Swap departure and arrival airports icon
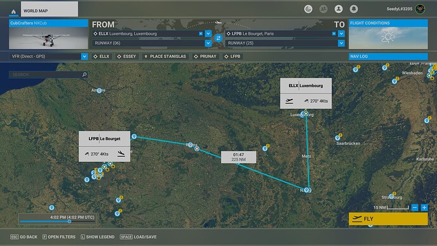The height and width of the screenshot is (246, 437). (x=218, y=38)
